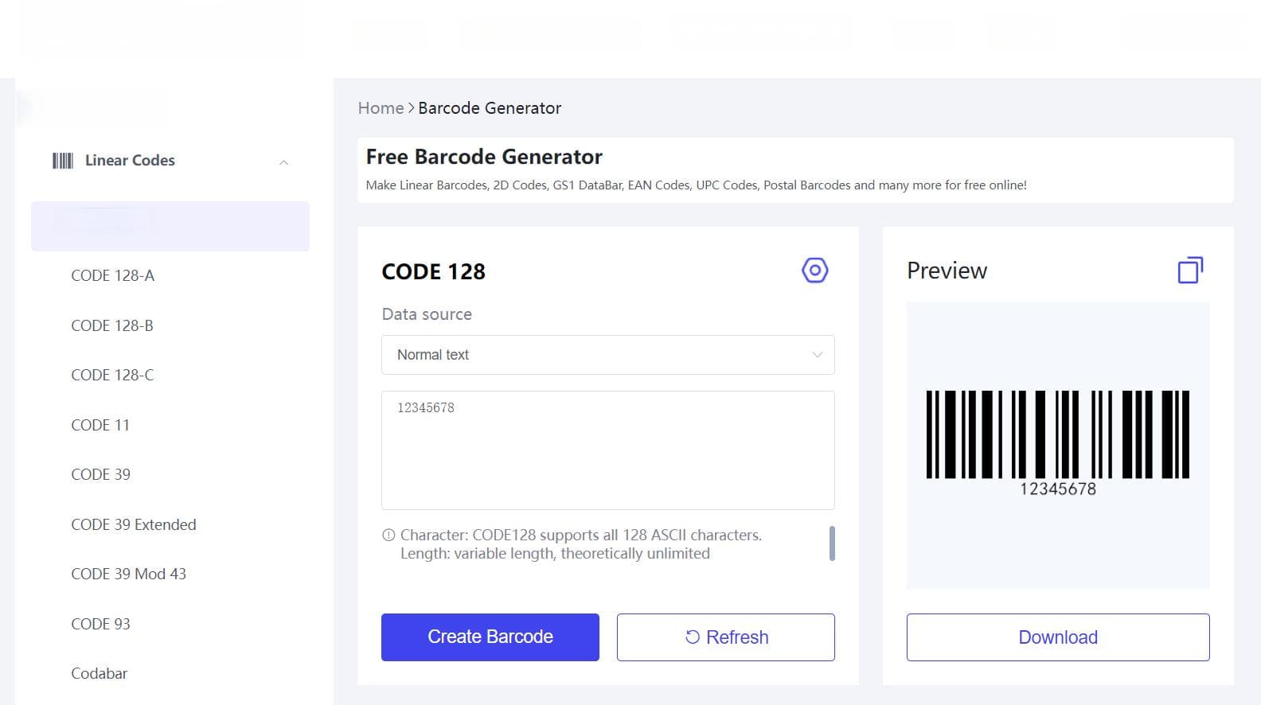Select Codabar barcode type
This screenshot has height=705, width=1261.
coord(100,673)
